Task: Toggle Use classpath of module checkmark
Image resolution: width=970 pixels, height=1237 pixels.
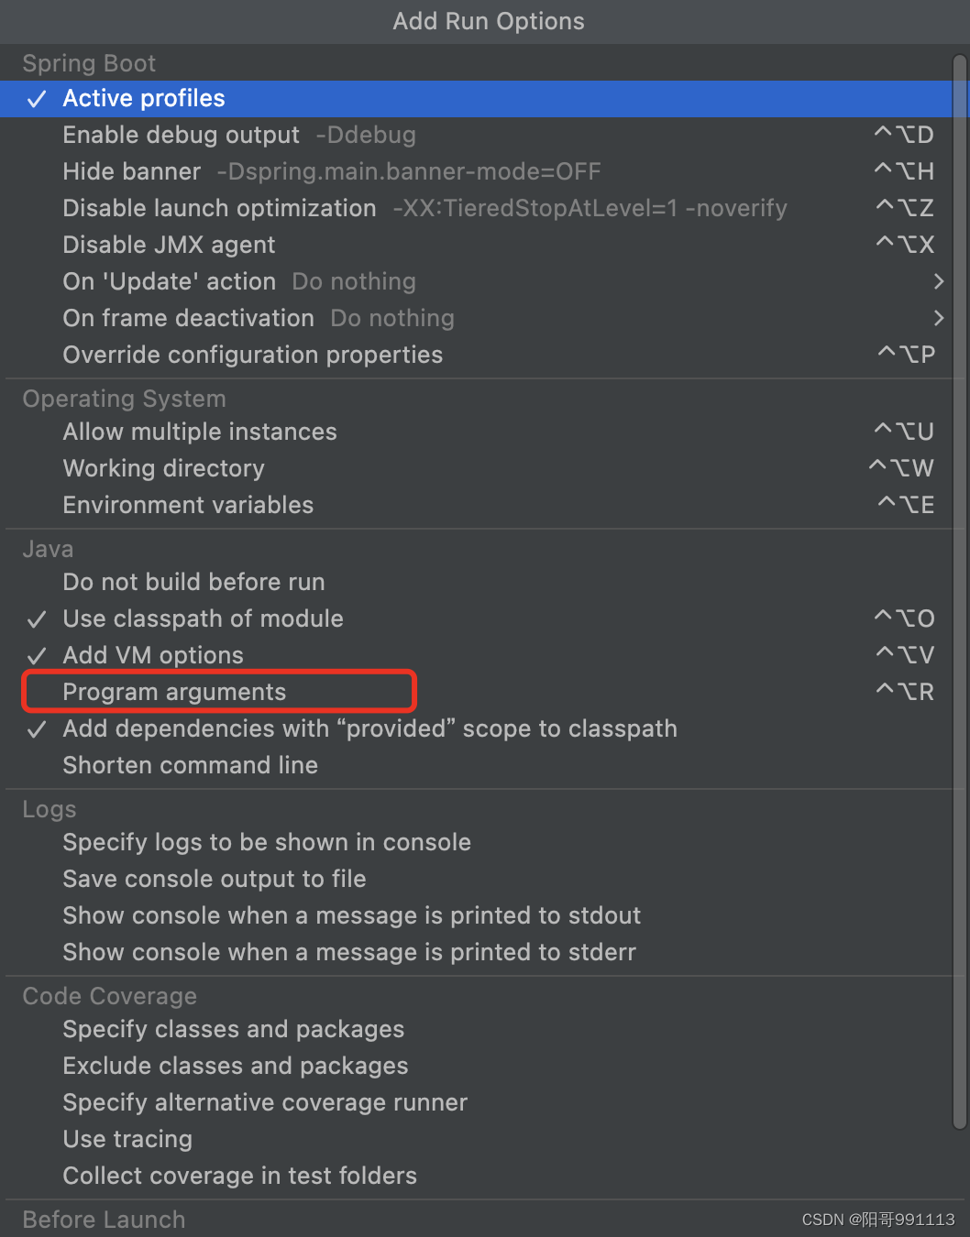Action: [x=37, y=619]
